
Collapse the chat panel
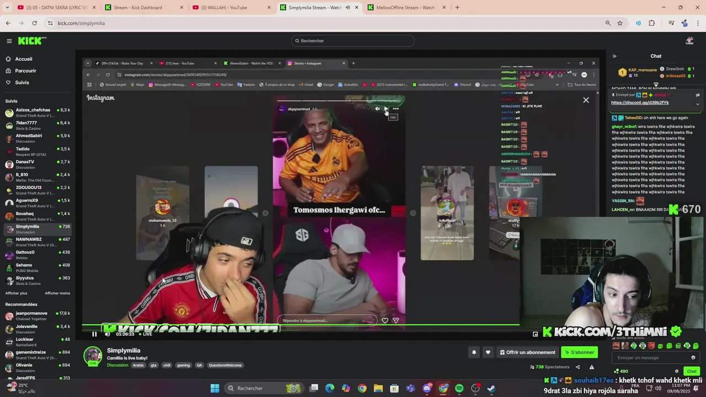pos(614,56)
